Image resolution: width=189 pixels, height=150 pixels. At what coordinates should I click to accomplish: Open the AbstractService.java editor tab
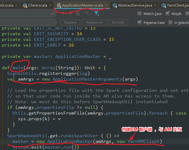[135, 5]
